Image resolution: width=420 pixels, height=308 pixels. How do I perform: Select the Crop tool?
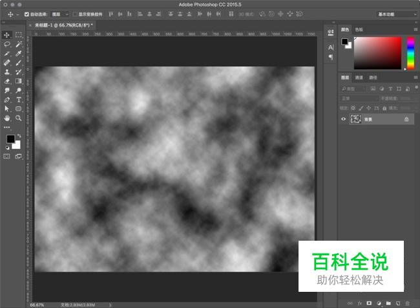pos(6,54)
